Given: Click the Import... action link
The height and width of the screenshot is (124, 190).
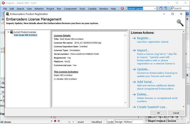Looking at the screenshot, I should (143, 50).
